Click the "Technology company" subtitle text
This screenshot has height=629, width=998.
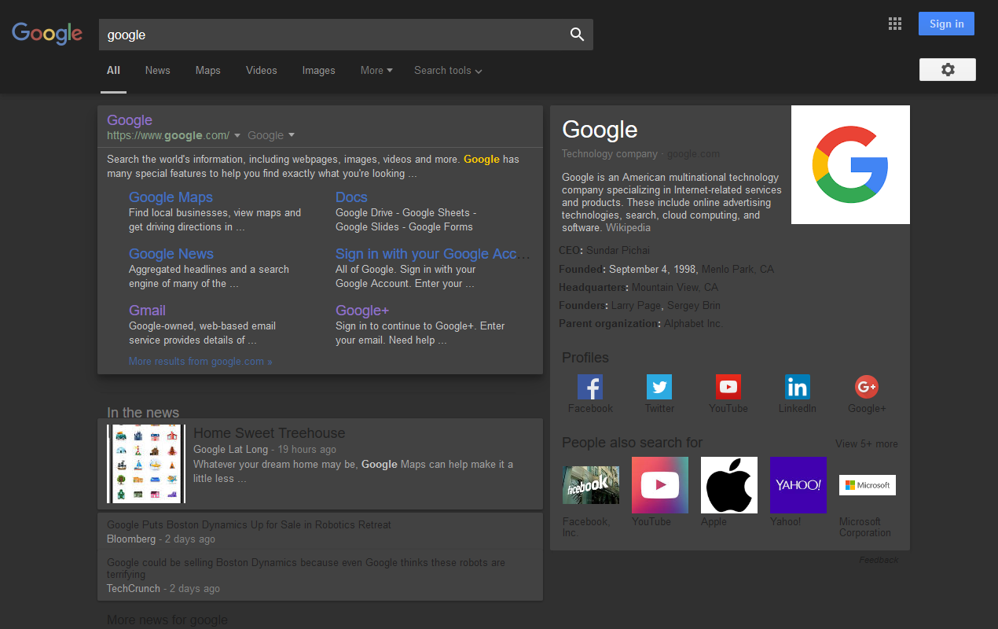[610, 154]
